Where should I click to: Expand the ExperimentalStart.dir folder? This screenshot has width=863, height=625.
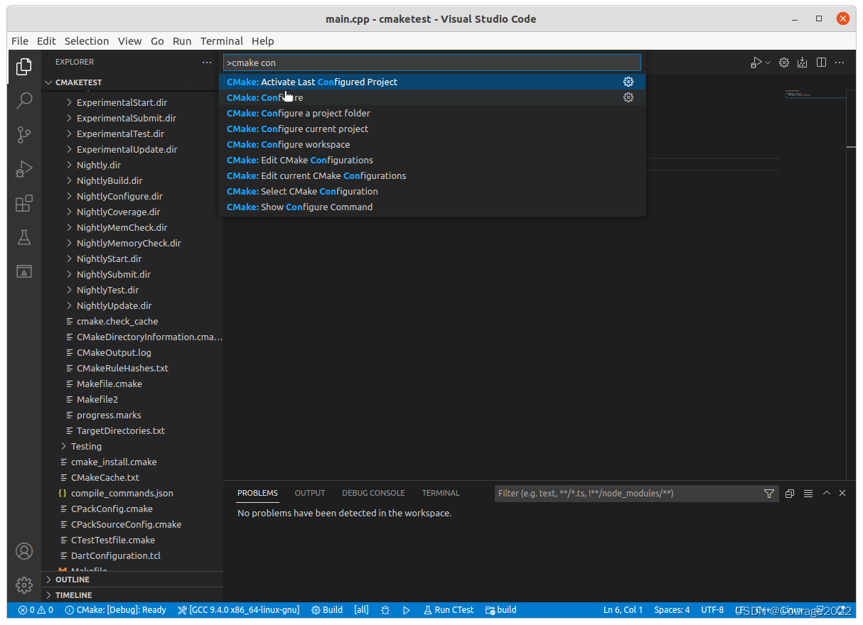tap(132, 102)
